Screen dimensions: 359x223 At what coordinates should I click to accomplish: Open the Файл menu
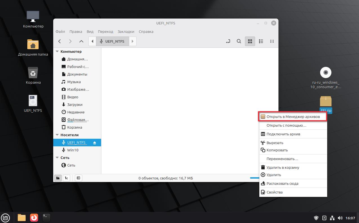[60, 31]
